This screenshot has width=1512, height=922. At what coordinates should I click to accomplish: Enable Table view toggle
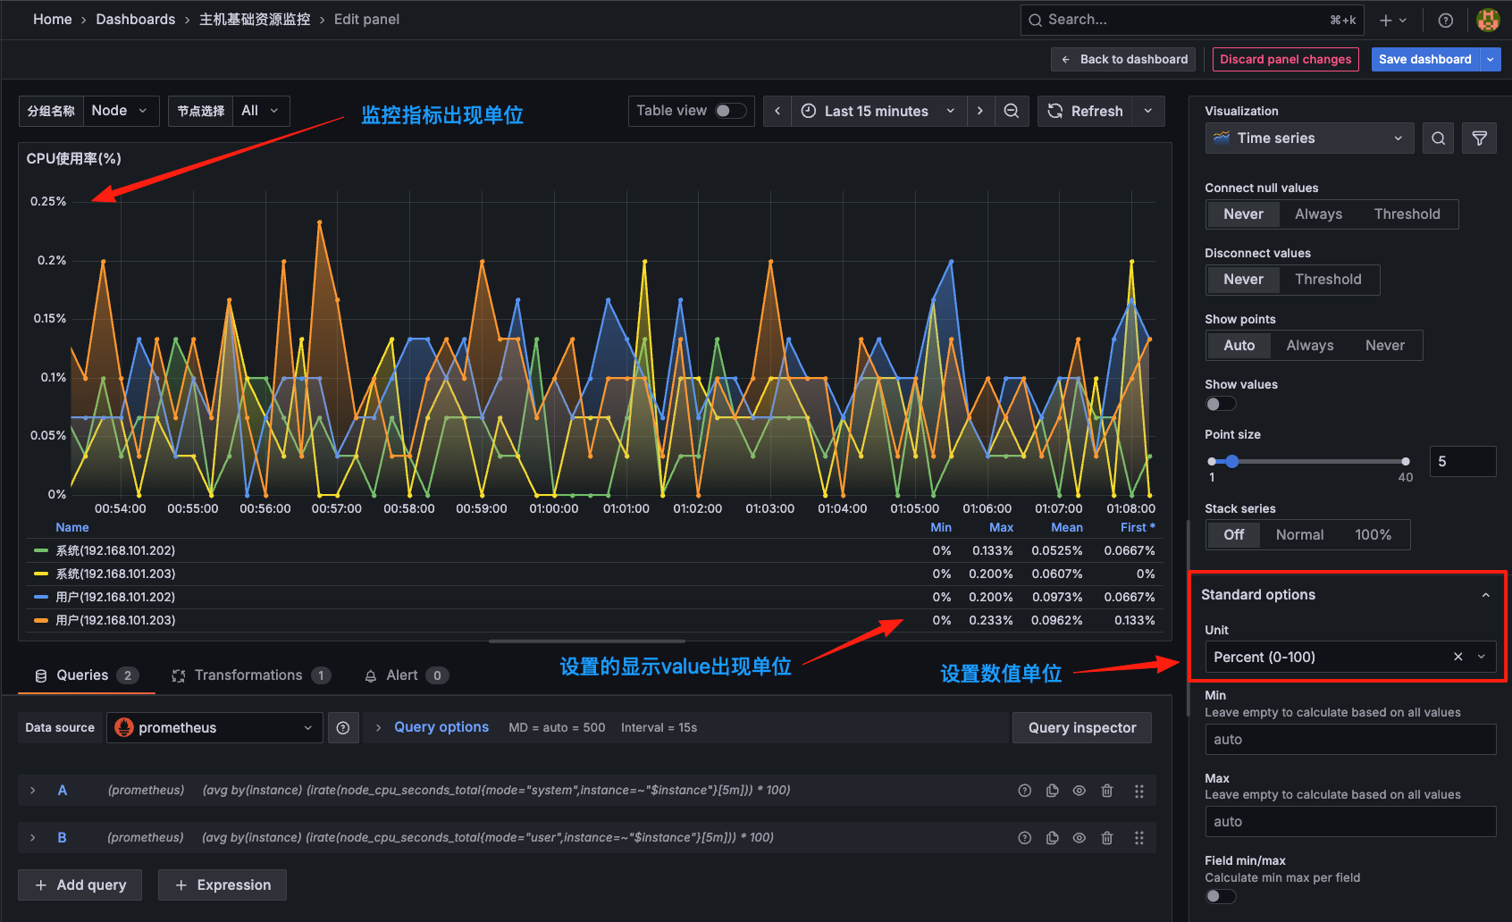(730, 111)
